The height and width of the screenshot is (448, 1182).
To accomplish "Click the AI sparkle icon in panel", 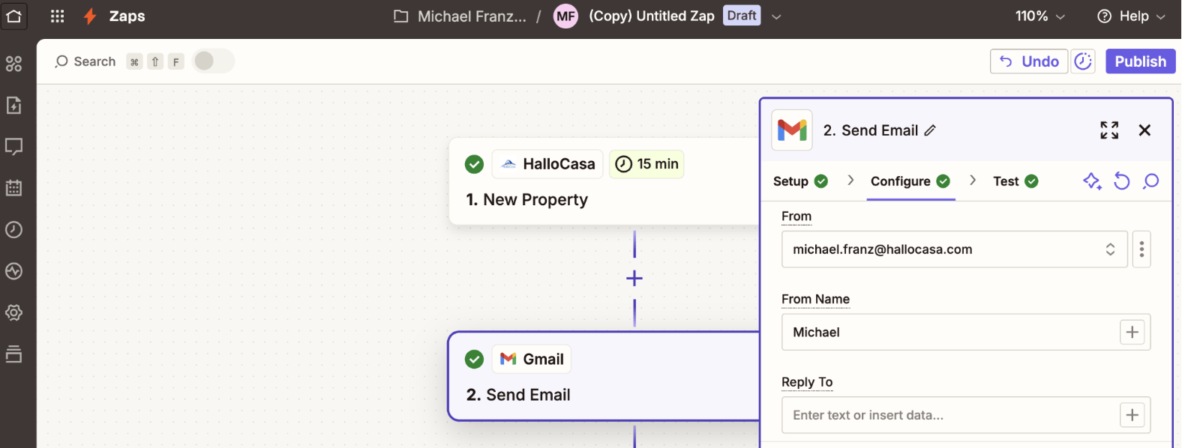I will (1092, 181).
